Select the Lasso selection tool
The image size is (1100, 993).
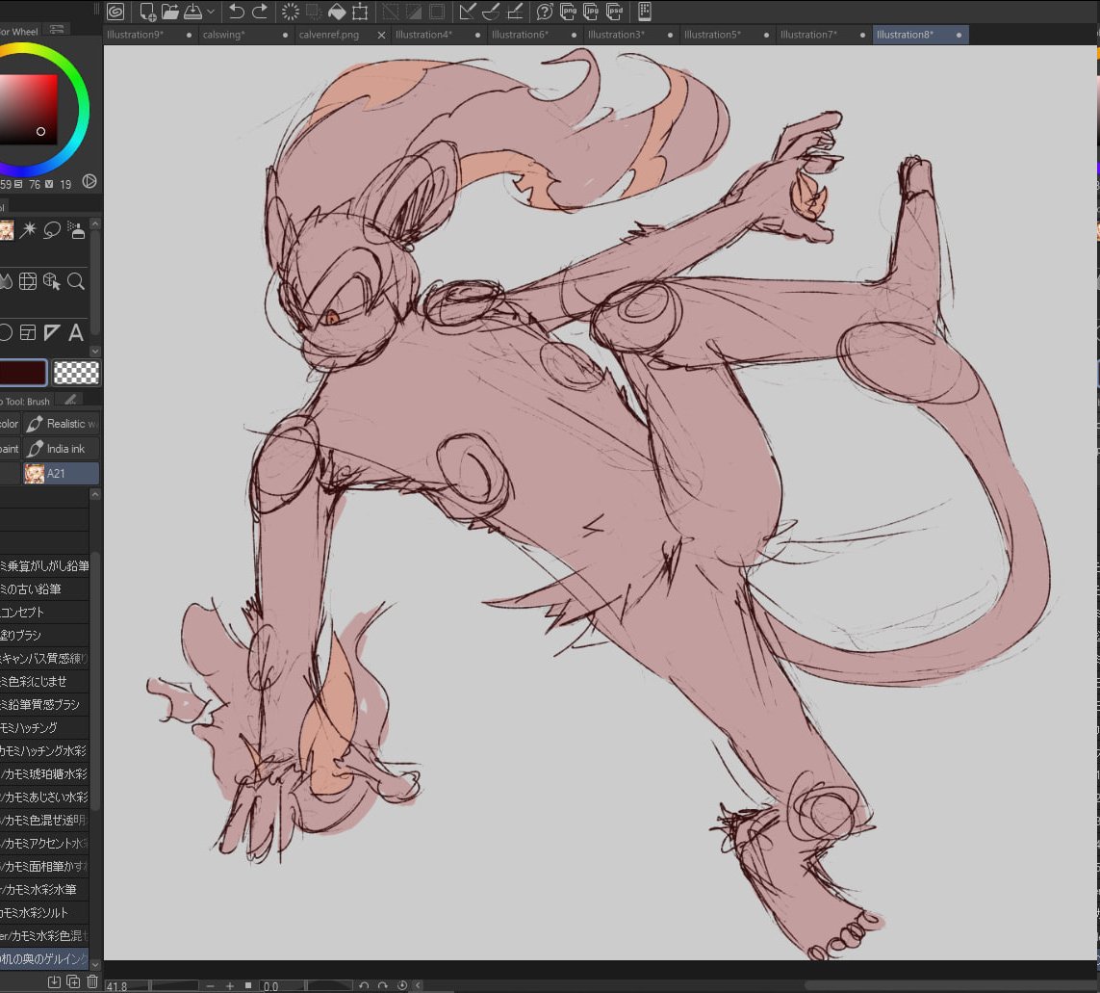[x=52, y=230]
